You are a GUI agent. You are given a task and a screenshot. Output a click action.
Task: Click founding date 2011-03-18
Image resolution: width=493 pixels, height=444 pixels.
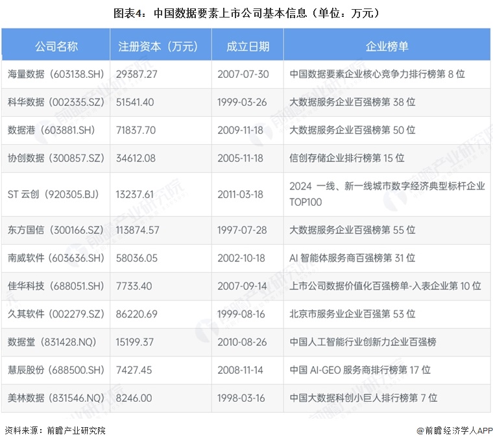click(x=240, y=195)
